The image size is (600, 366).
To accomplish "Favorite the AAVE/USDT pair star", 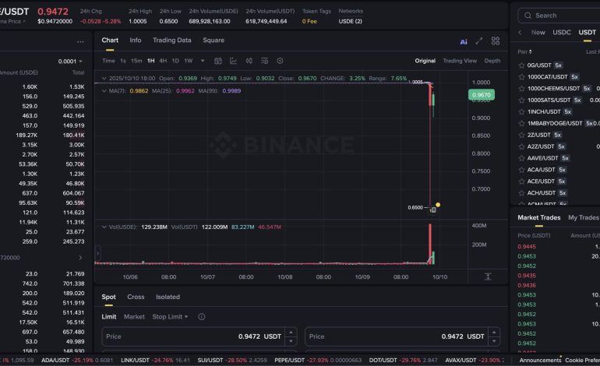I will pos(521,158).
